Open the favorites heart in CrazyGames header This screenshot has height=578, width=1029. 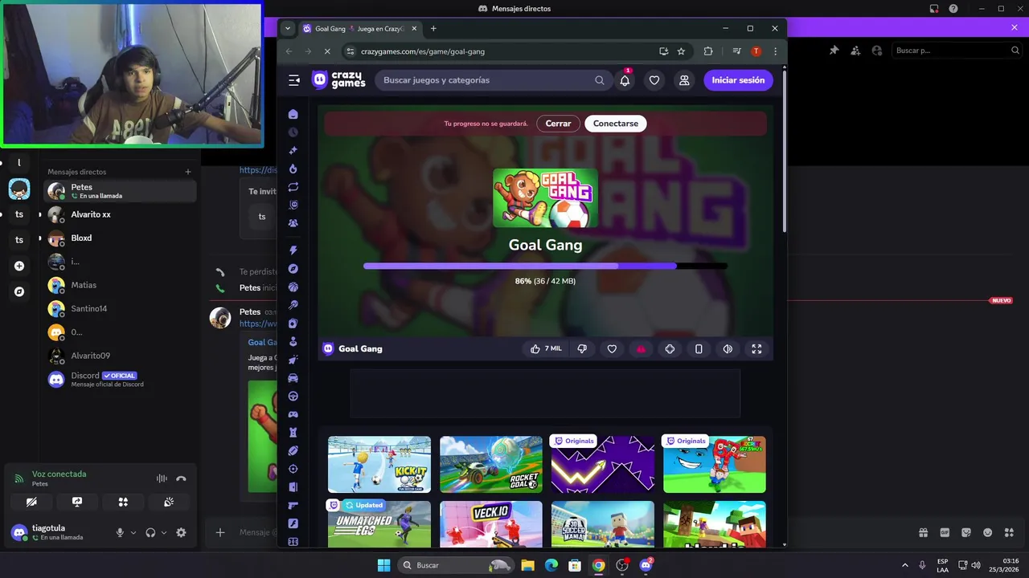[x=654, y=80]
